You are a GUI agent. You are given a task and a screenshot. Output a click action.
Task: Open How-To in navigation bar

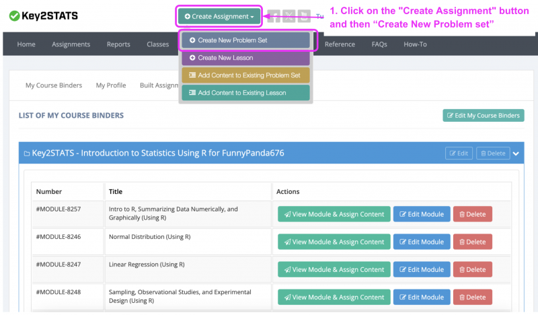tap(415, 44)
